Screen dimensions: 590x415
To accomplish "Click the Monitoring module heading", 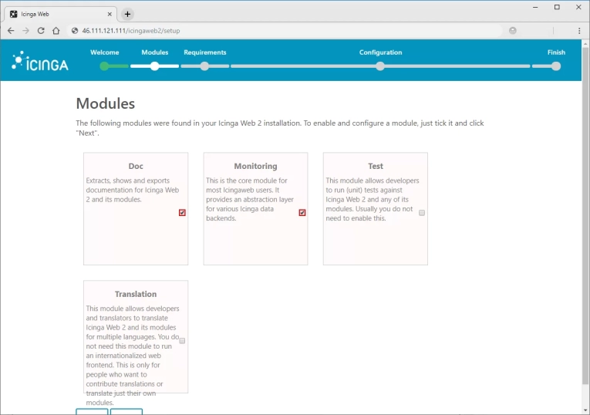I will tap(255, 166).
